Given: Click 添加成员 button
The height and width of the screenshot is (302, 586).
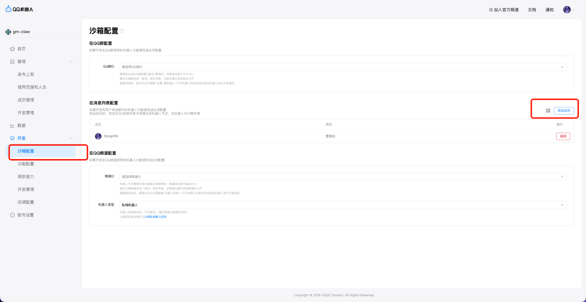Looking at the screenshot, I should pos(564,111).
